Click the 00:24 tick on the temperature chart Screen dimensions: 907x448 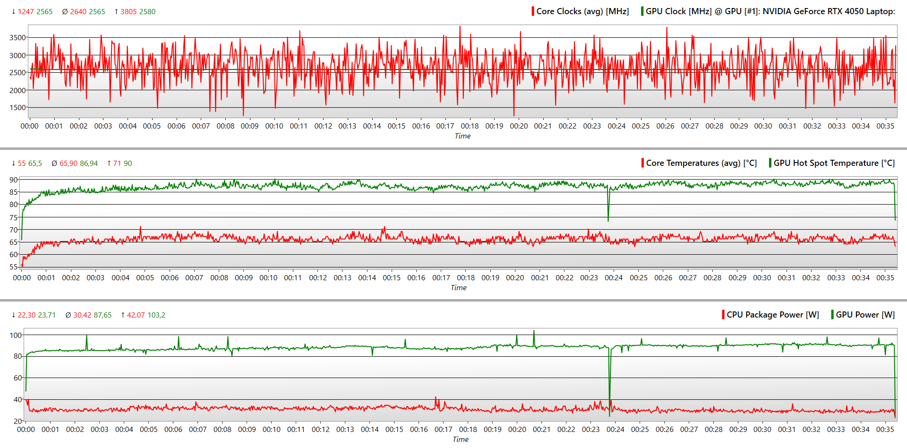pyautogui.click(x=614, y=278)
